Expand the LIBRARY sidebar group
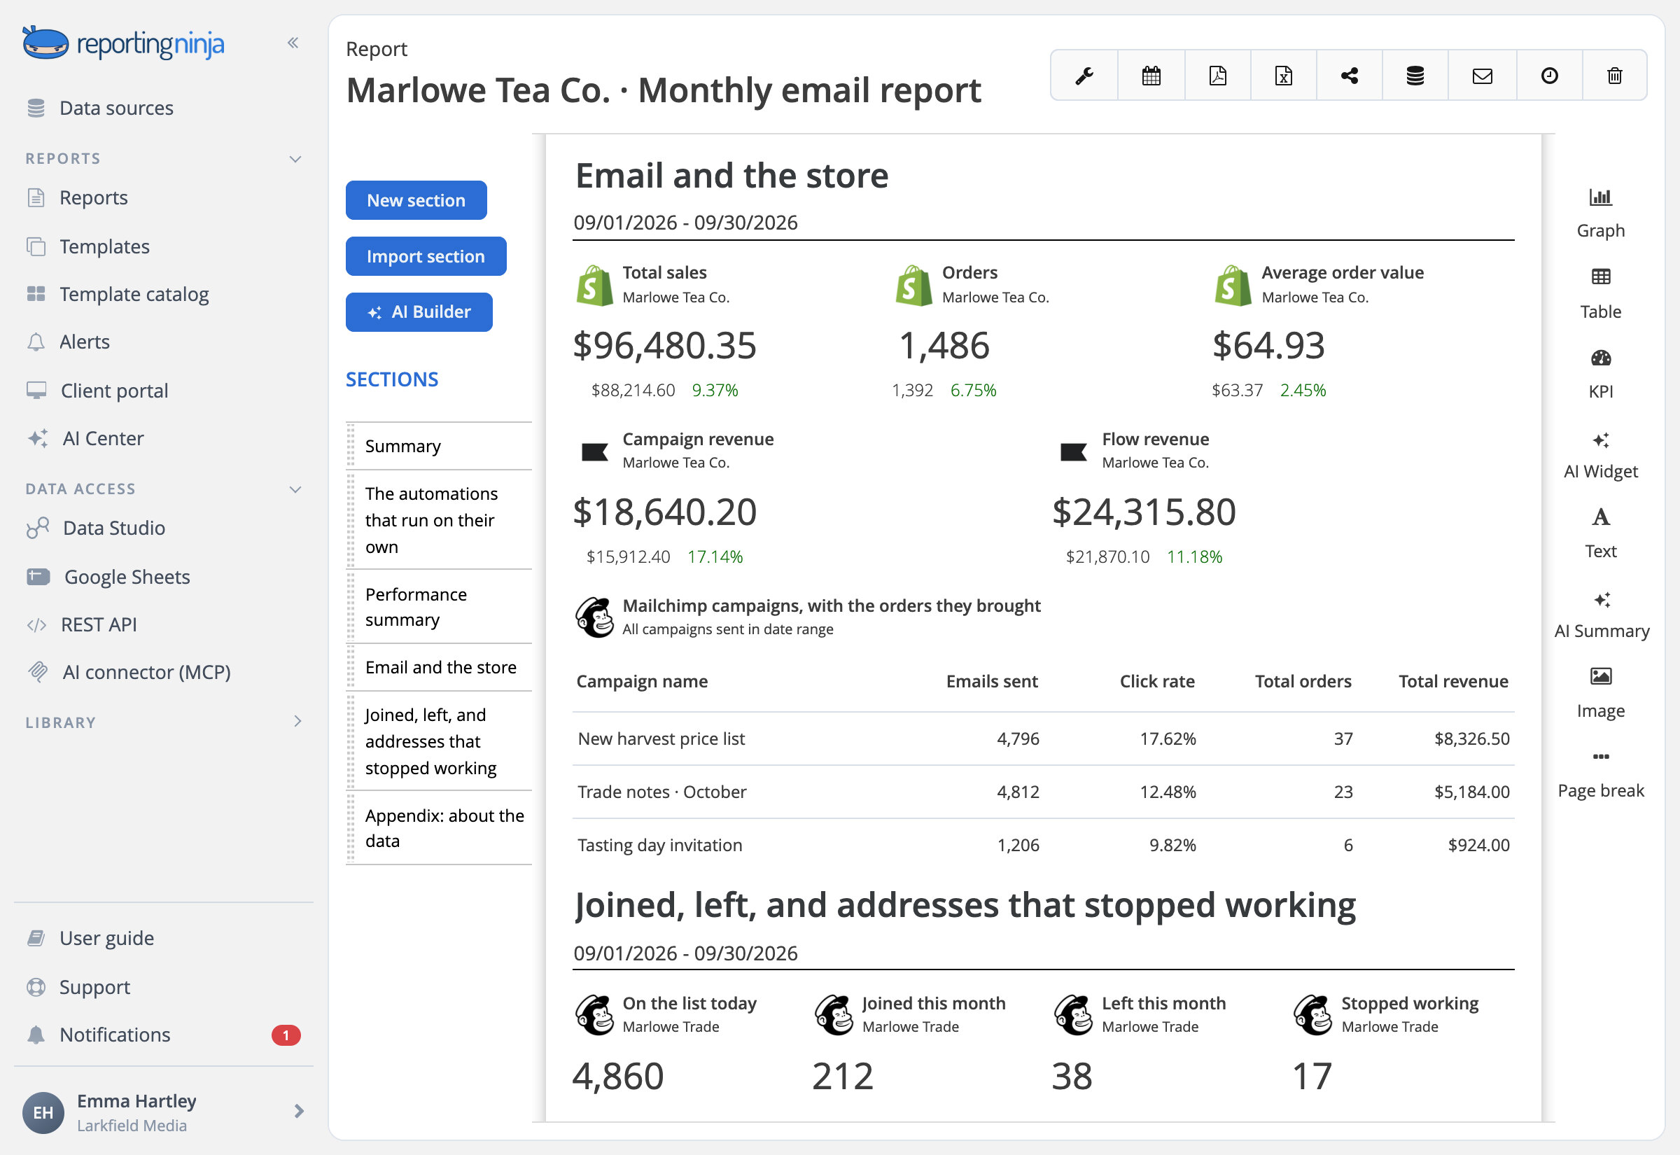The width and height of the screenshot is (1680, 1155). [x=297, y=722]
